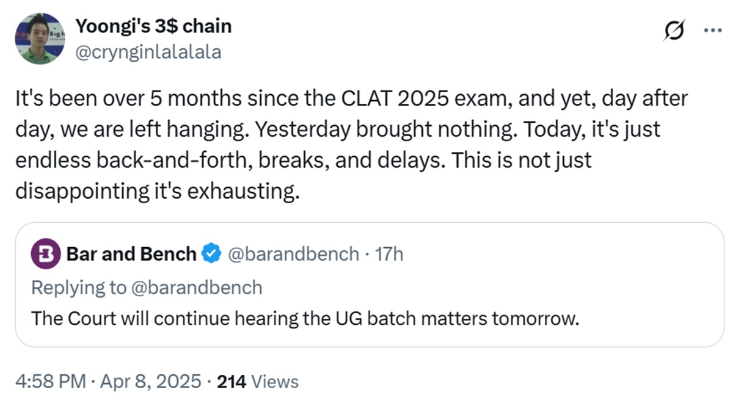733x412 pixels.
Task: Open the Grok slash-circle icon
Action: pyautogui.click(x=676, y=31)
